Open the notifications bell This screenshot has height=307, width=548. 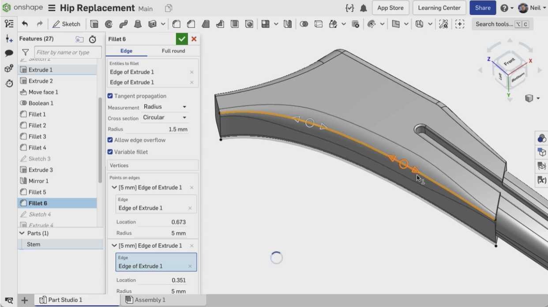tap(364, 8)
